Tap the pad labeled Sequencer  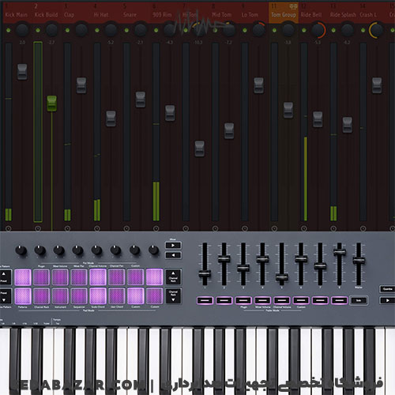point(79,296)
